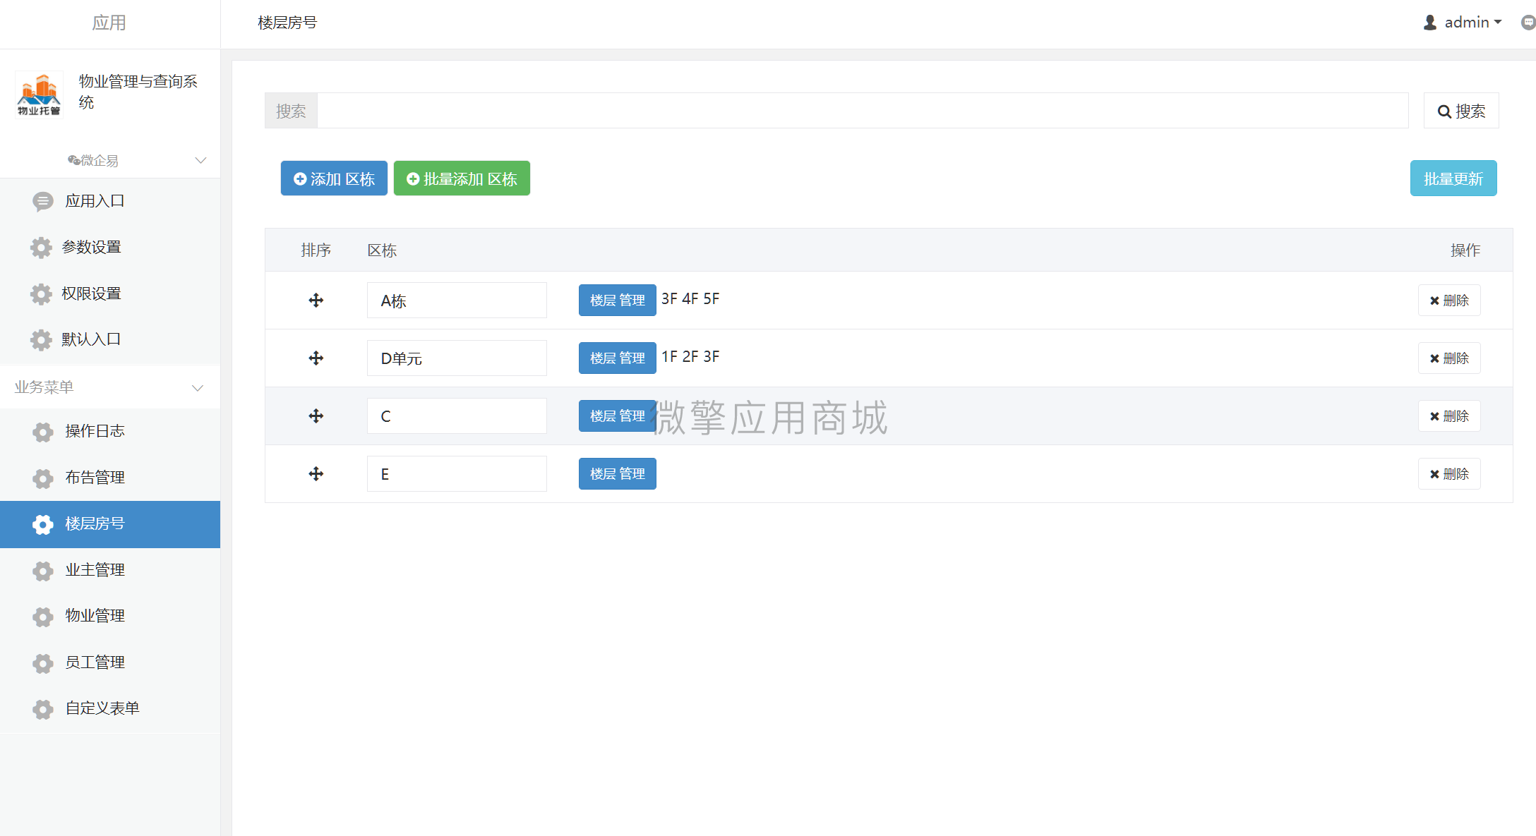Go to 自定义表单 menu item
Viewport: 1536px width, 836px height.
point(110,709)
